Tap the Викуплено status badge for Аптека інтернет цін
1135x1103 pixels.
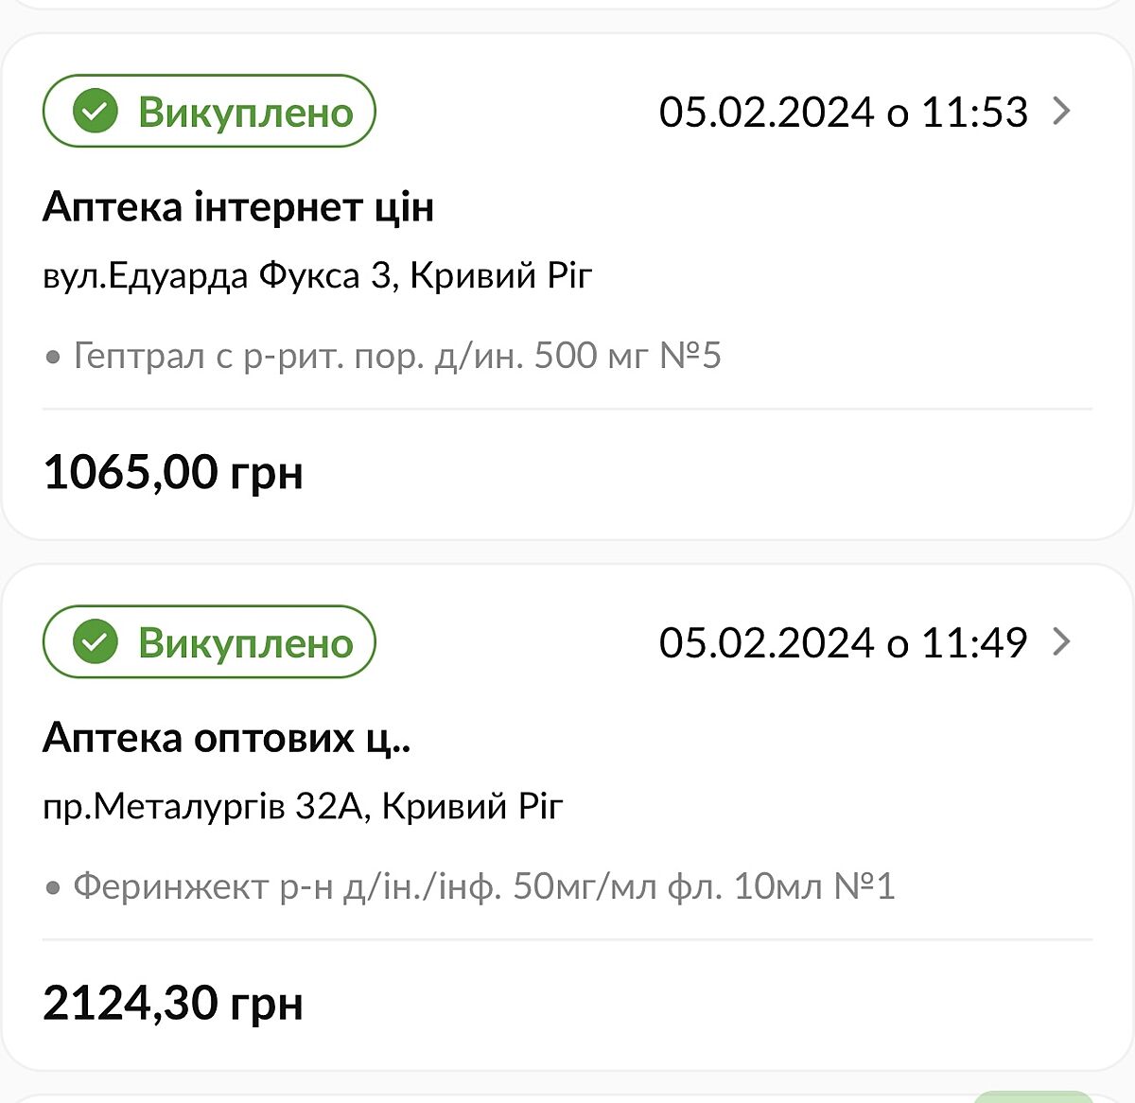tap(209, 112)
